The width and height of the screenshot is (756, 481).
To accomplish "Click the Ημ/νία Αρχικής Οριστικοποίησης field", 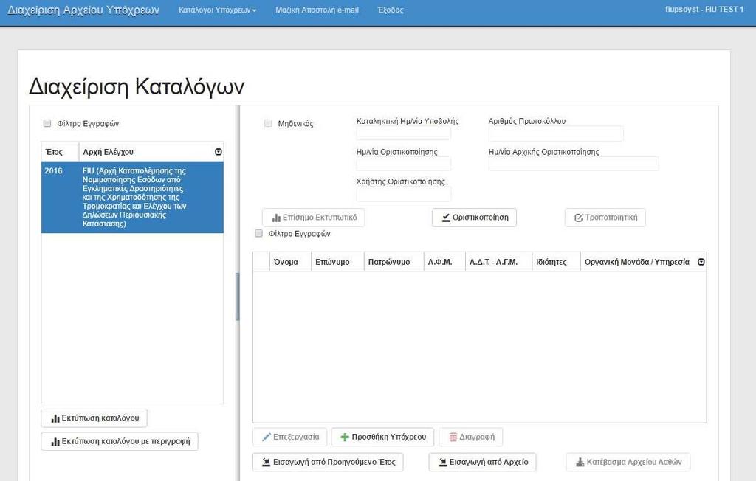I will point(573,164).
